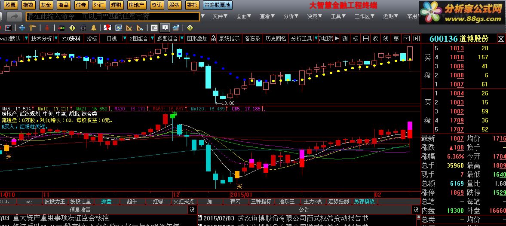Click the set-square with arrow icon
This screenshot has height=226, width=506.
point(140,28)
